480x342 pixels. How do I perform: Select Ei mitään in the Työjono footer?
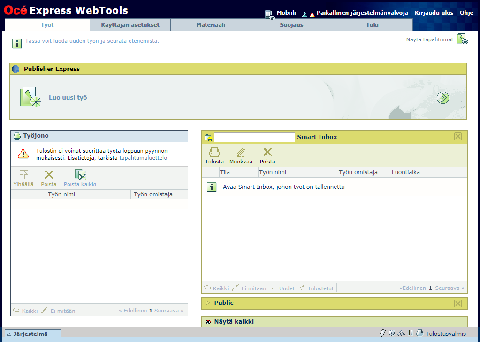coord(63,311)
